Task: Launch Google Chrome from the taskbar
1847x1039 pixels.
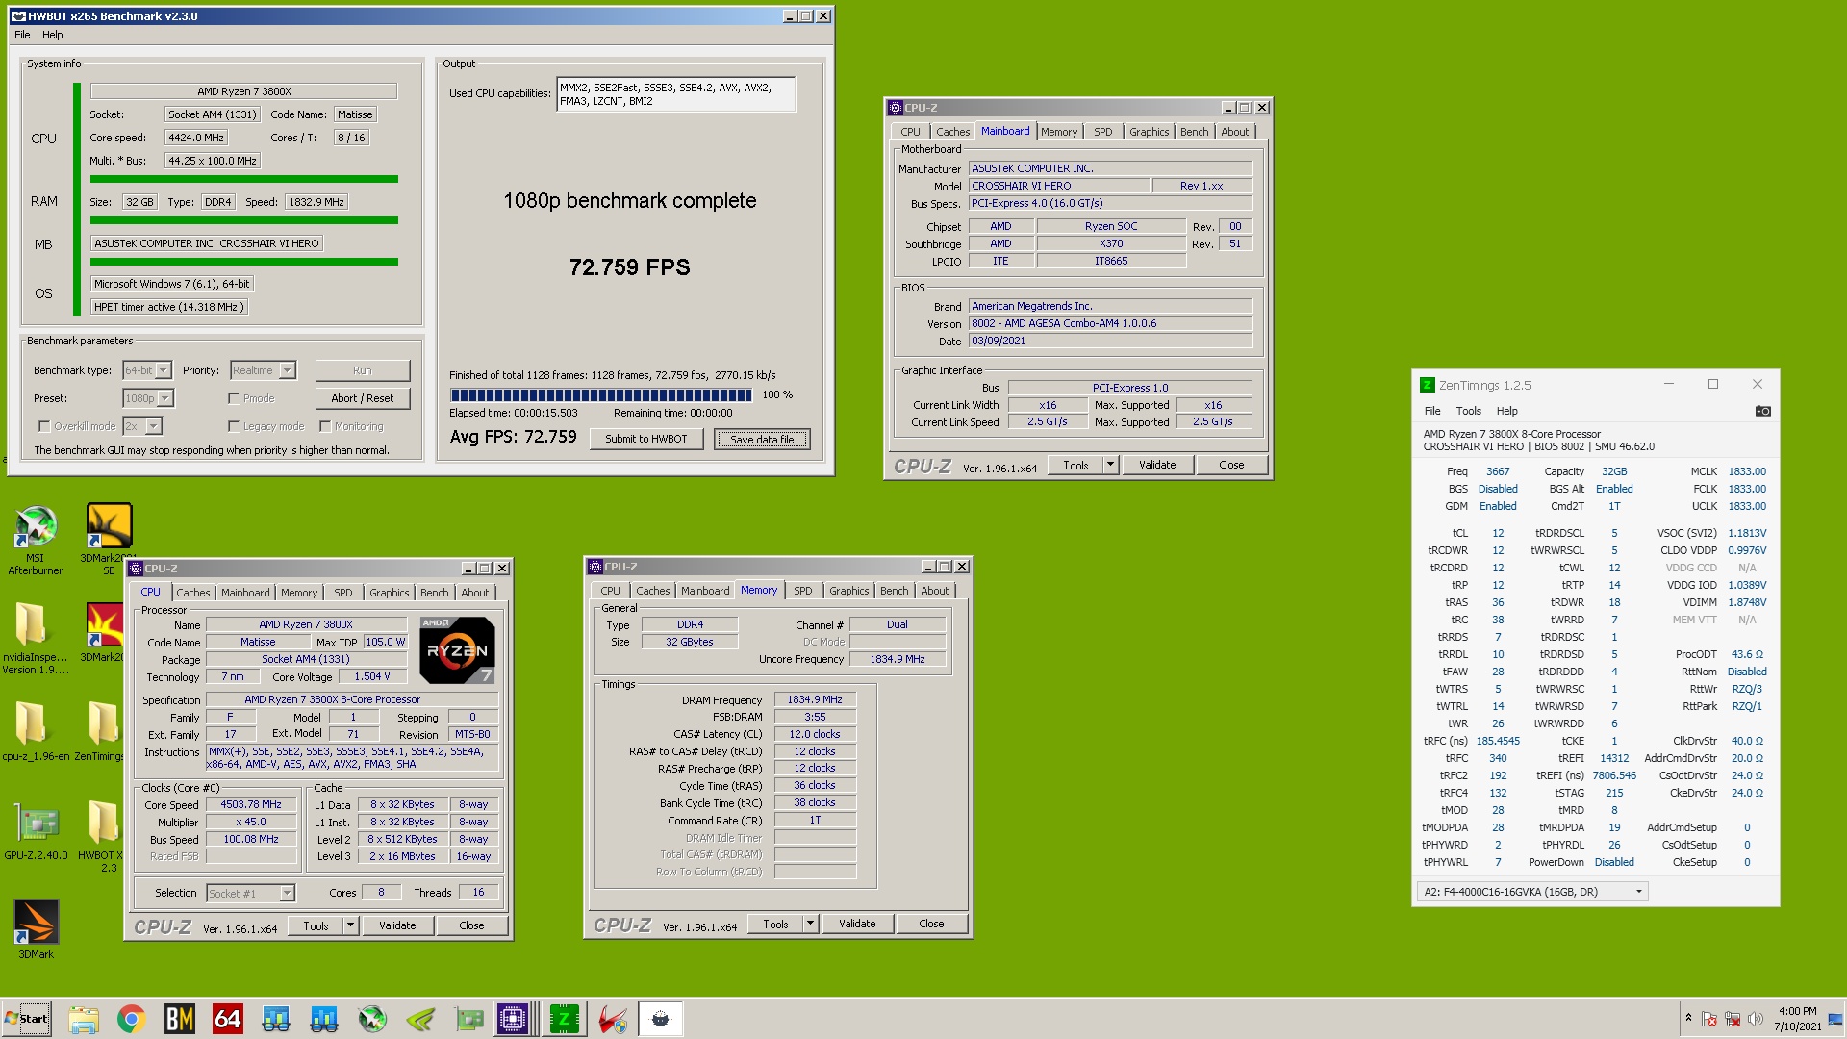Action: (x=132, y=1019)
